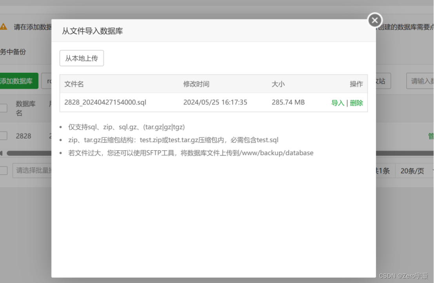Screen dimensions: 434x283
Task: Click the test.zip archive structure hint line
Action: point(173,140)
